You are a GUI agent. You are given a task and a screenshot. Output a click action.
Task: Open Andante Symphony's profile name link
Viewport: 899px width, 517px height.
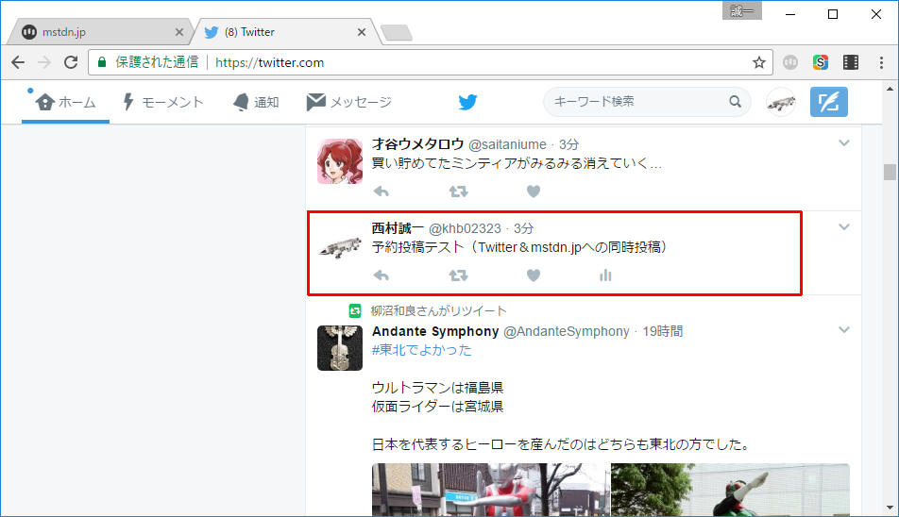click(x=434, y=331)
